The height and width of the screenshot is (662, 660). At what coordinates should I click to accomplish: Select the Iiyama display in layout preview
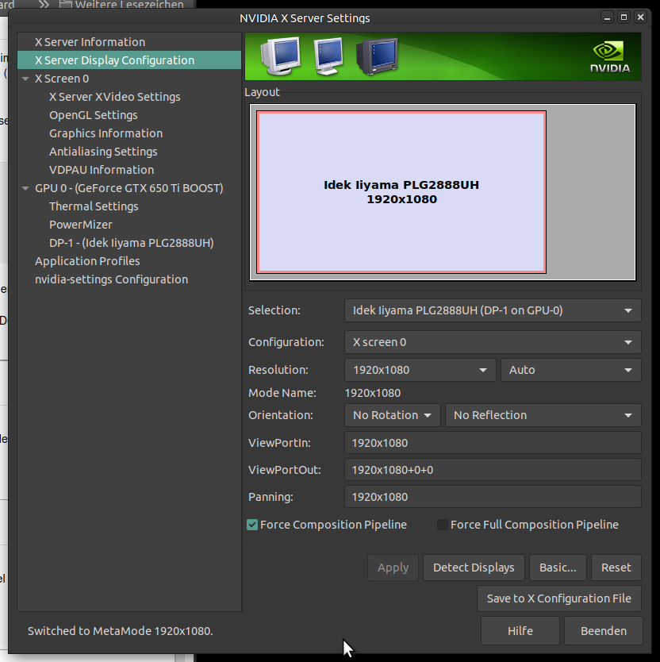(401, 192)
